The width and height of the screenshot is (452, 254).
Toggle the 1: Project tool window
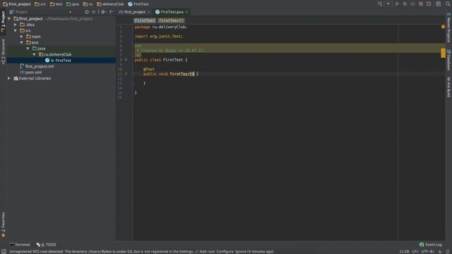coord(3,22)
